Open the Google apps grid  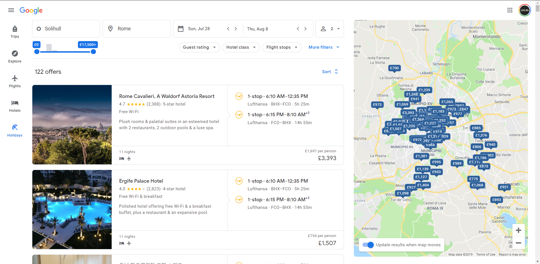point(510,10)
